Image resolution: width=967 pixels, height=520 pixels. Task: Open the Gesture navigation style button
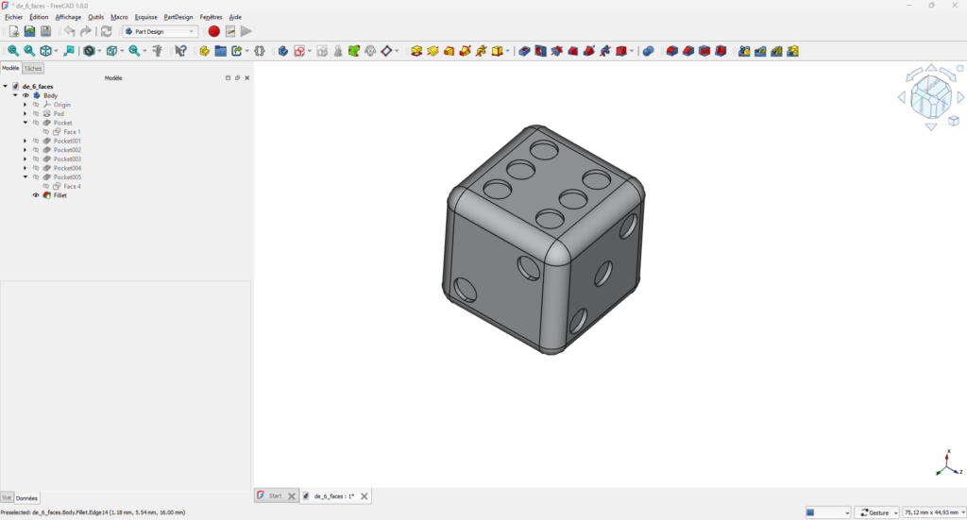tap(877, 512)
